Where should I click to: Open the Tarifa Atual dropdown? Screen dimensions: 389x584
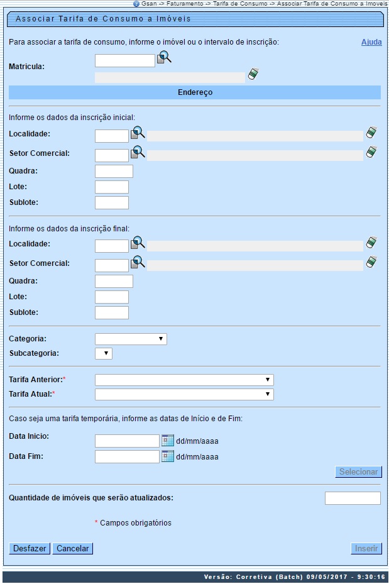(x=184, y=394)
